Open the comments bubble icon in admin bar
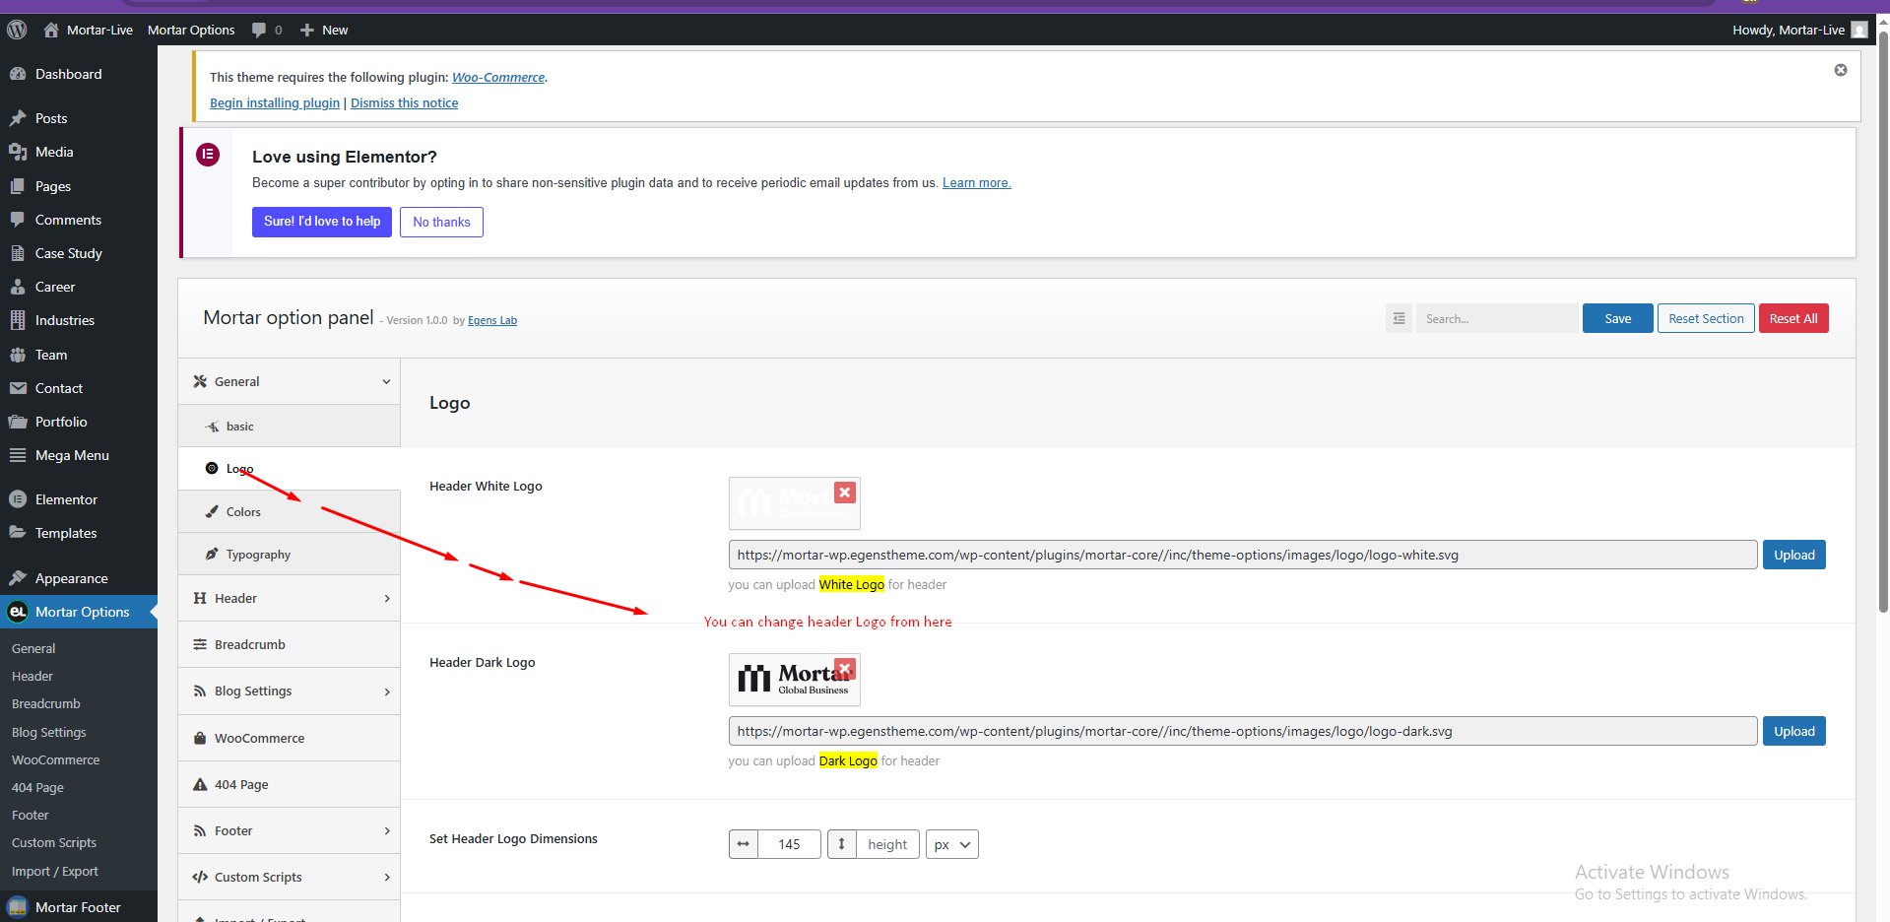The width and height of the screenshot is (1890, 922). (259, 30)
